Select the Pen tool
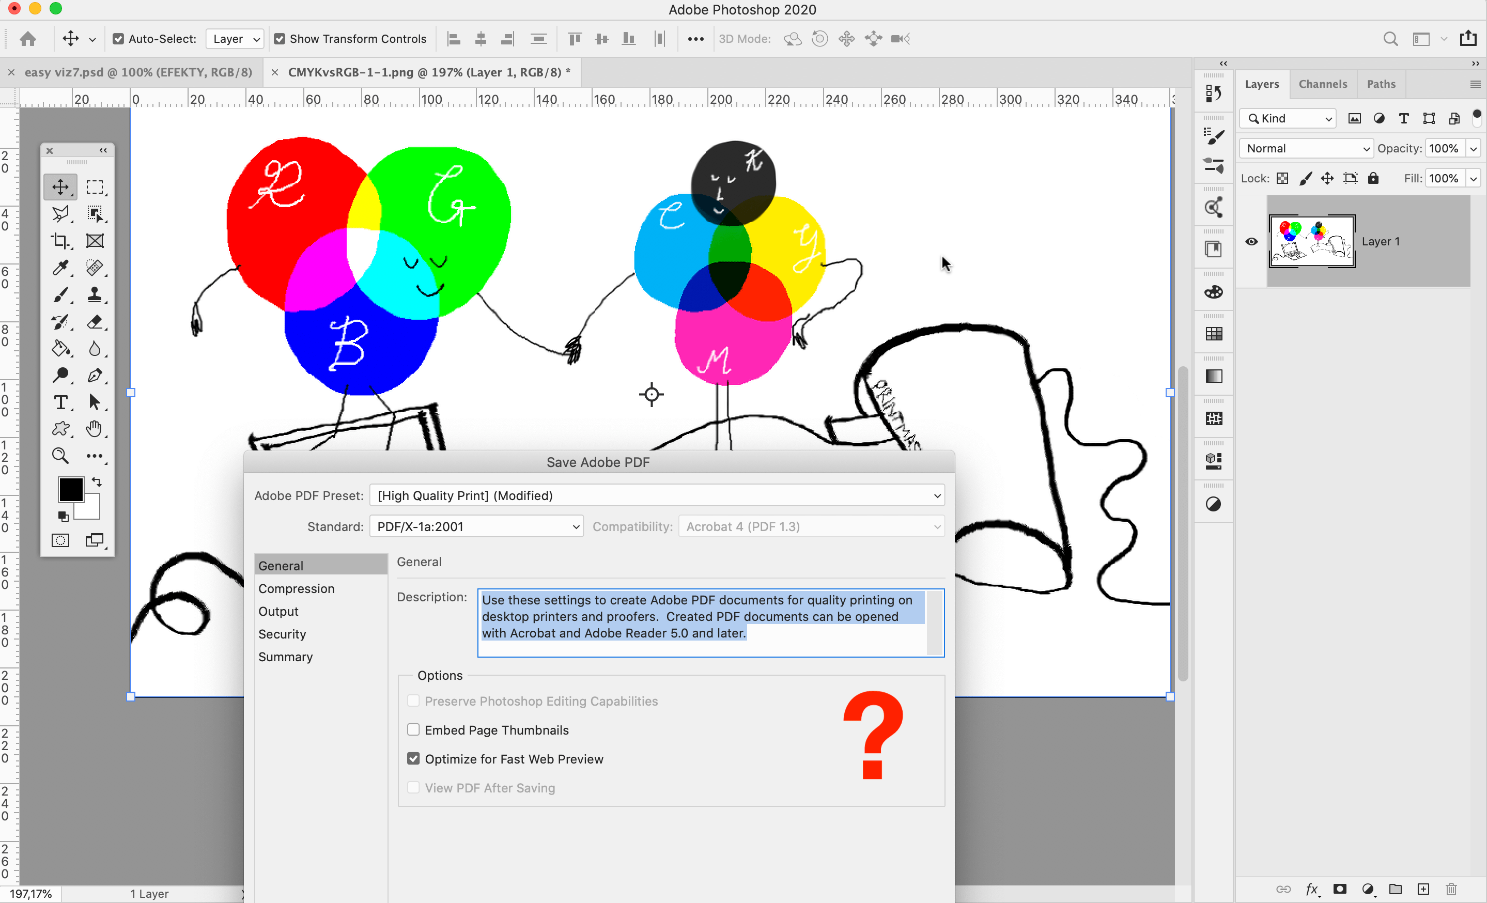This screenshot has height=903, width=1487. tap(95, 375)
